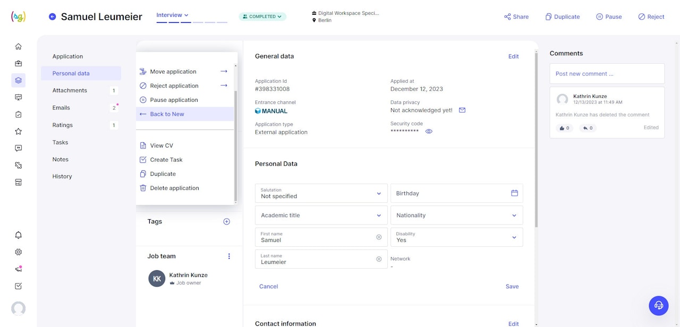This screenshot has height=327, width=680.
Task: Open notifications bell in left sidebar
Action: coord(19,235)
